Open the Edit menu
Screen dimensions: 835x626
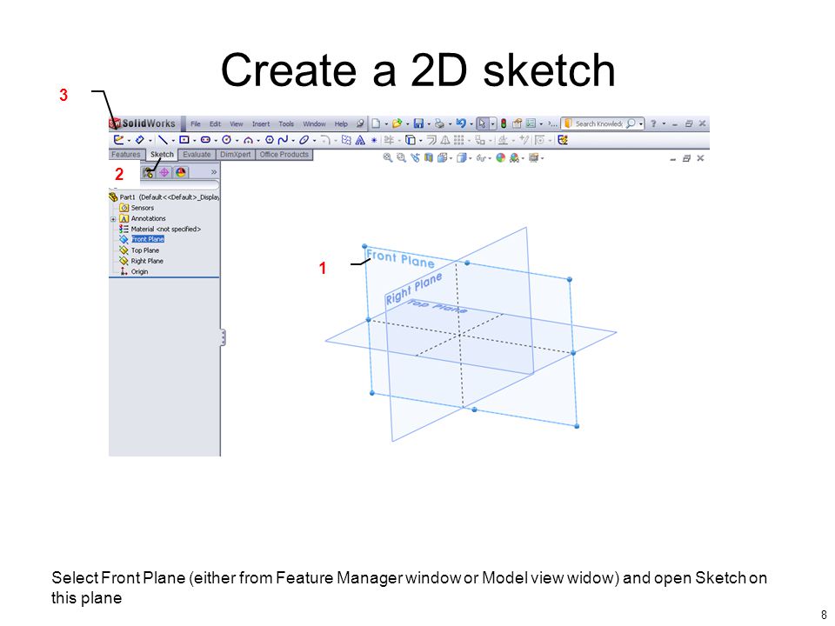pyautogui.click(x=215, y=123)
